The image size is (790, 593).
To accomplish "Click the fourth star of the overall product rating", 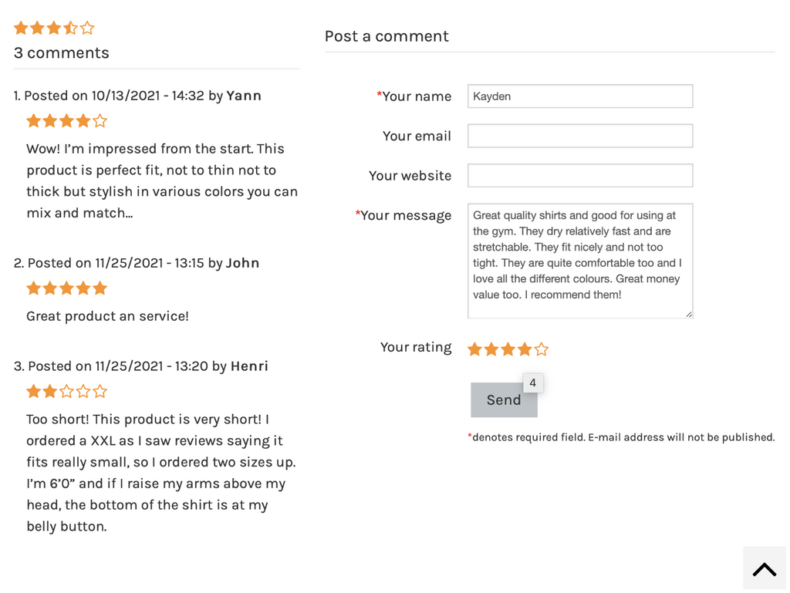I will (x=71, y=28).
